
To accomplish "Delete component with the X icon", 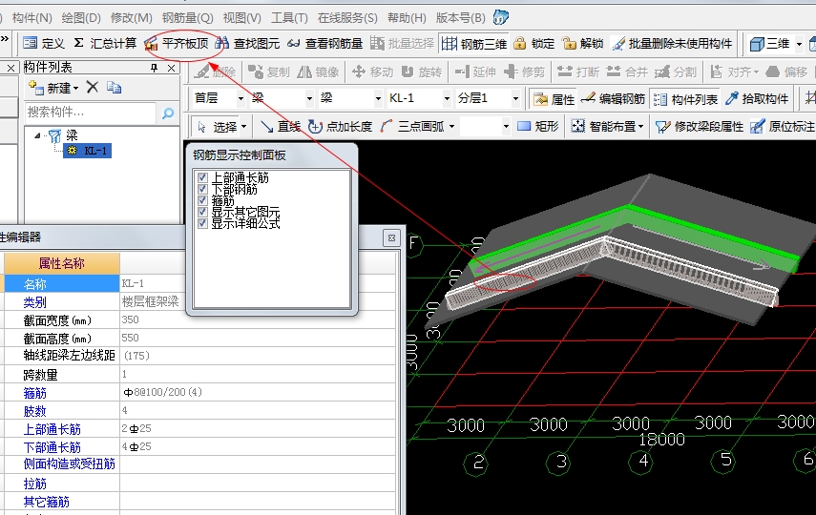I will click(93, 88).
